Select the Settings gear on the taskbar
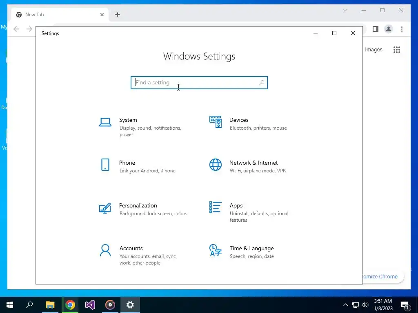This screenshot has height=313, width=418. pos(130,305)
